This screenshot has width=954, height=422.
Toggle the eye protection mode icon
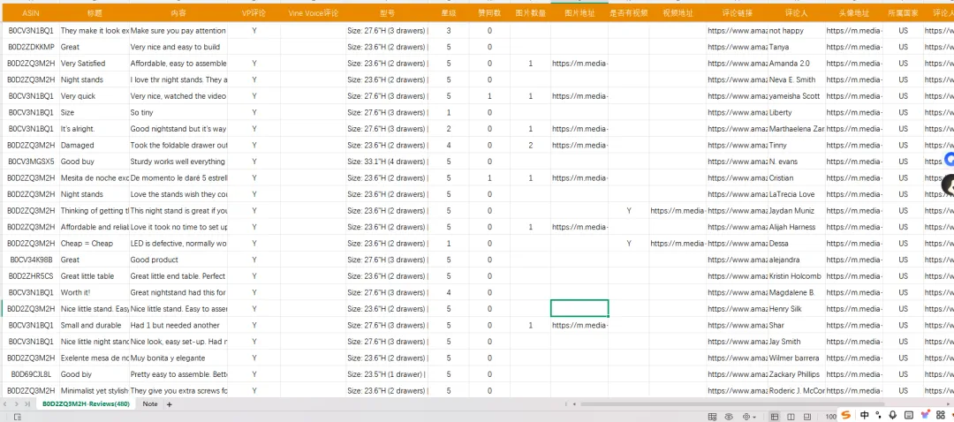[729, 417]
